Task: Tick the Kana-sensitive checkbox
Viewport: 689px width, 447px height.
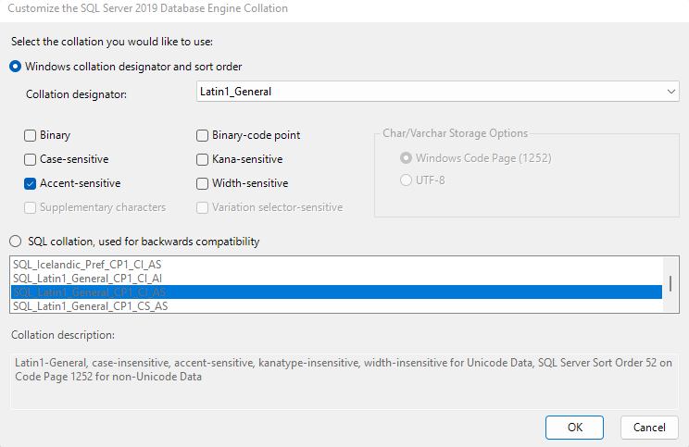Action: pos(203,159)
